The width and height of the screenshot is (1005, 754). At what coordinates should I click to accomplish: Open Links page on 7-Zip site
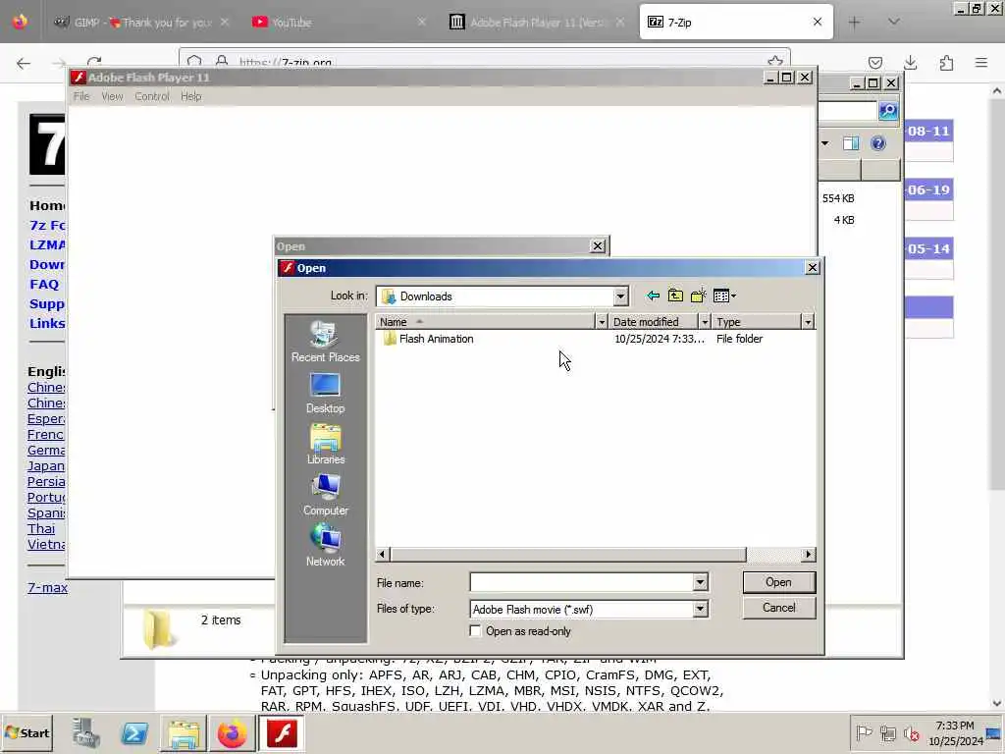point(47,323)
